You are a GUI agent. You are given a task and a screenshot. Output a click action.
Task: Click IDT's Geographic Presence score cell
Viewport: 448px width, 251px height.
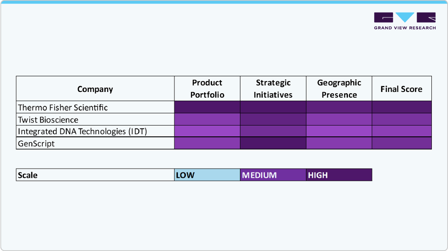point(339,131)
